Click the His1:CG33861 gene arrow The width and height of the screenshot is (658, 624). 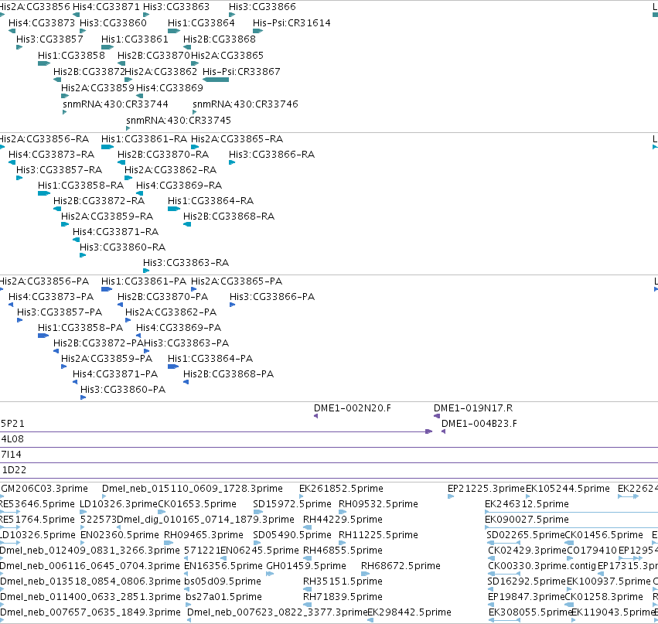pyautogui.click(x=107, y=47)
